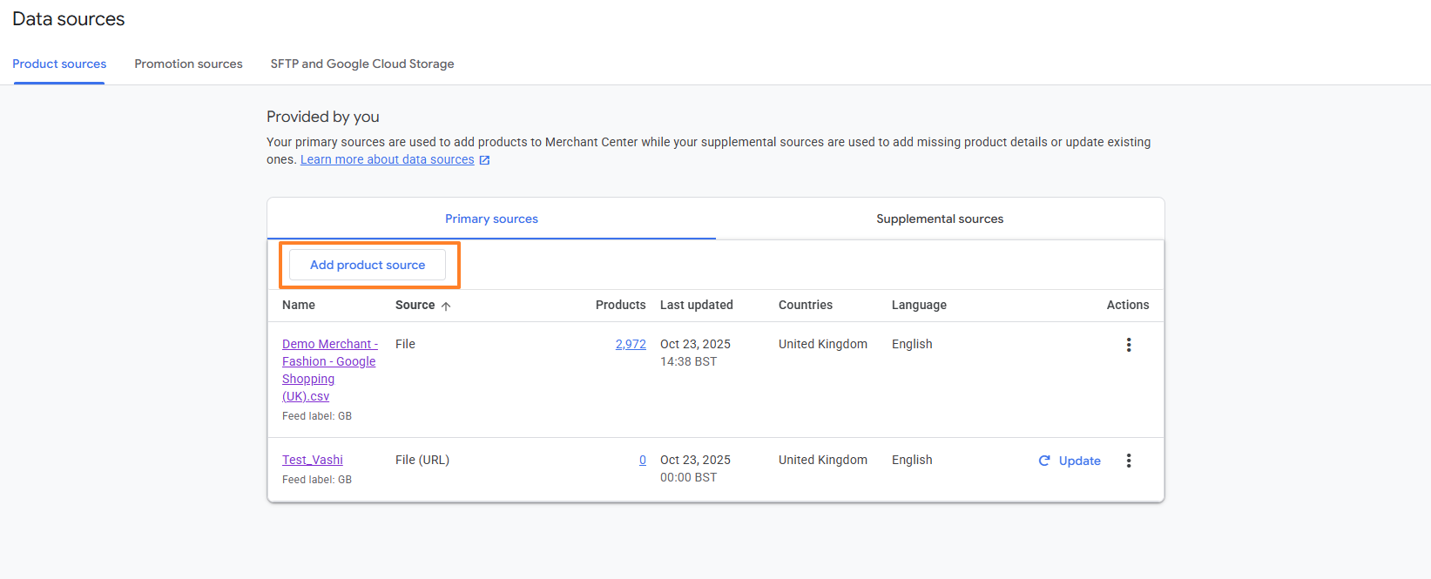
Task: Click the sort arrow beside Source header
Action: 446,306
